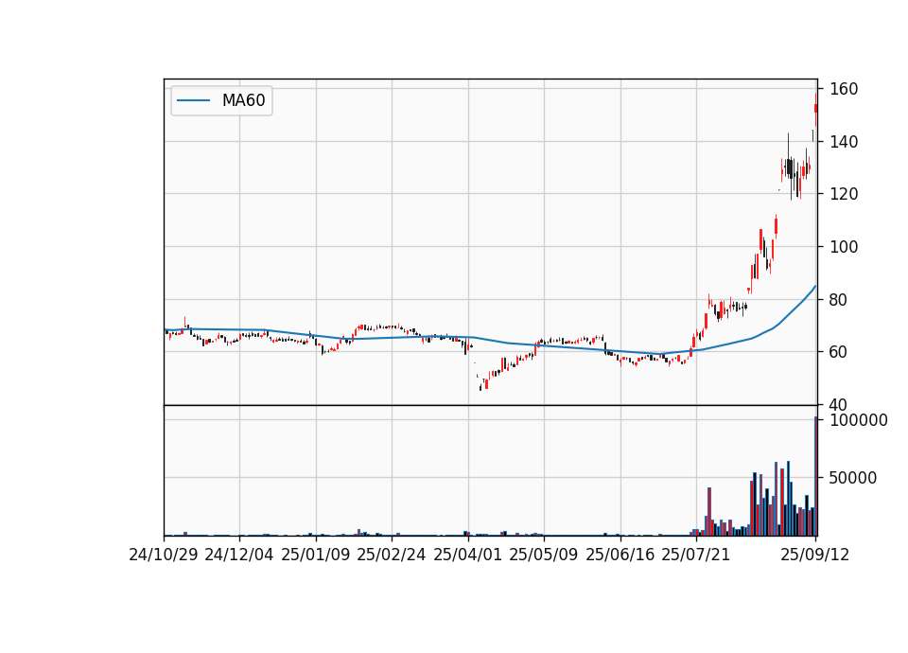Click the 25/01/09 date label

point(316,555)
